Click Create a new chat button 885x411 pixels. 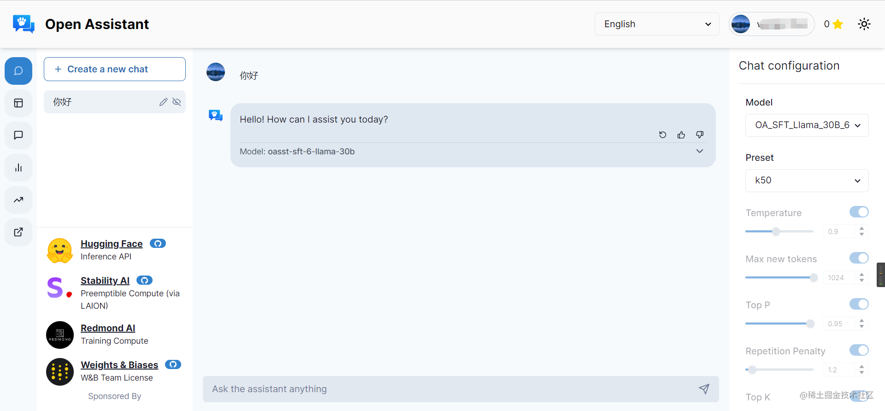115,69
